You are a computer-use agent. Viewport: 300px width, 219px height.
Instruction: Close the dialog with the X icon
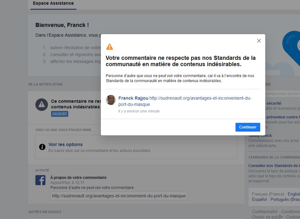[259, 41]
